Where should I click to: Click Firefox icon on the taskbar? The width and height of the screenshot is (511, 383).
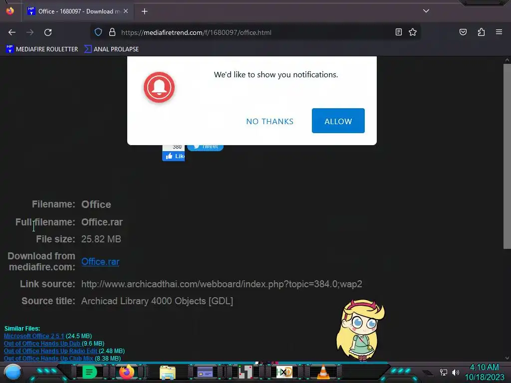click(x=127, y=372)
